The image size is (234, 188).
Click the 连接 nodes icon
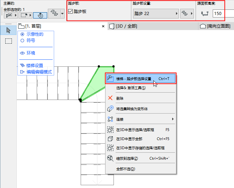tap(110, 119)
